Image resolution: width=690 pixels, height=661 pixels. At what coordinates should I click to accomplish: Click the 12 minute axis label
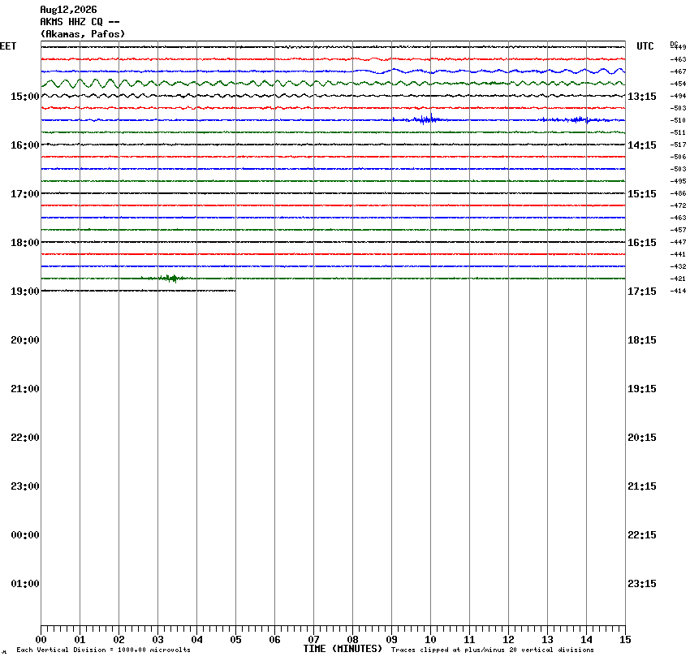(x=509, y=641)
